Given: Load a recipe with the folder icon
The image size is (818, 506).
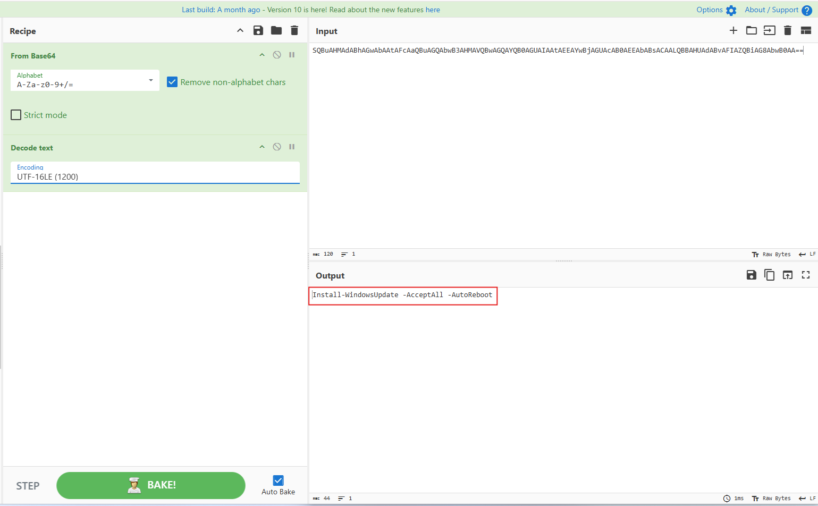Looking at the screenshot, I should pos(276,31).
